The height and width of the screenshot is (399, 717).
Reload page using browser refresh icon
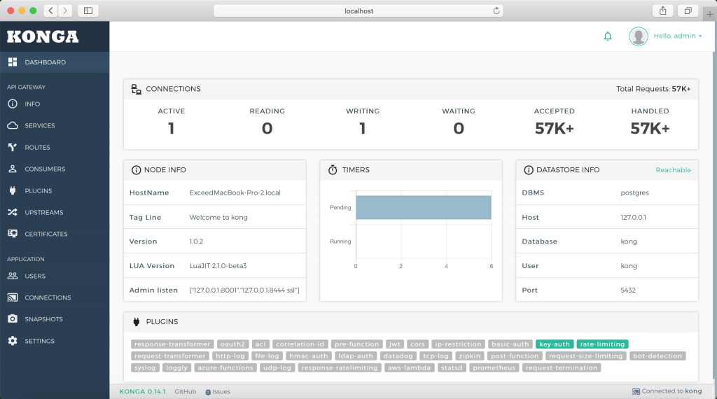tap(496, 10)
